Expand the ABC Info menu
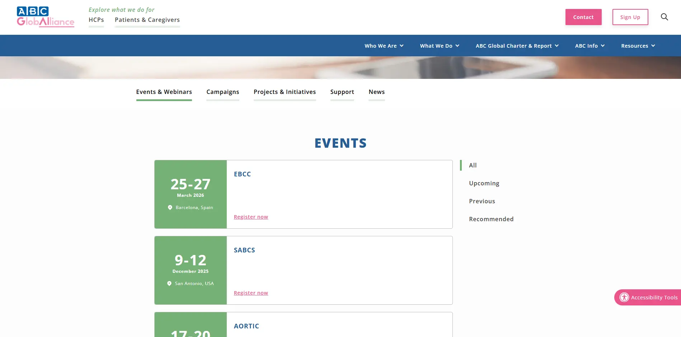The width and height of the screenshot is (681, 337). click(590, 46)
